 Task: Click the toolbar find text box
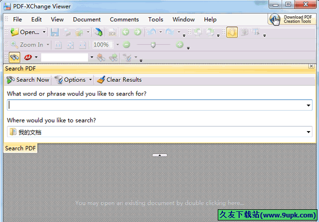coord(65,57)
